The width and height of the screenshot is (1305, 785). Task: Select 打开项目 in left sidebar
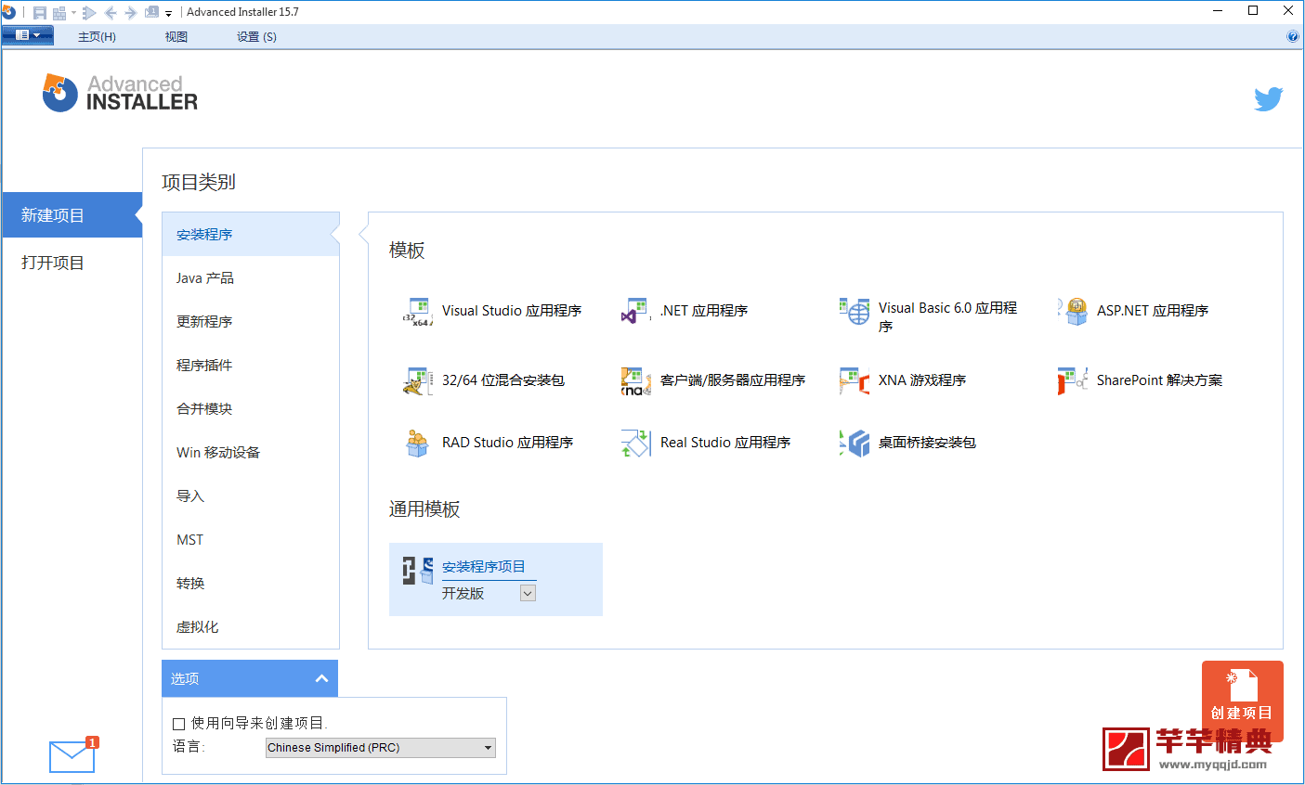(72, 263)
